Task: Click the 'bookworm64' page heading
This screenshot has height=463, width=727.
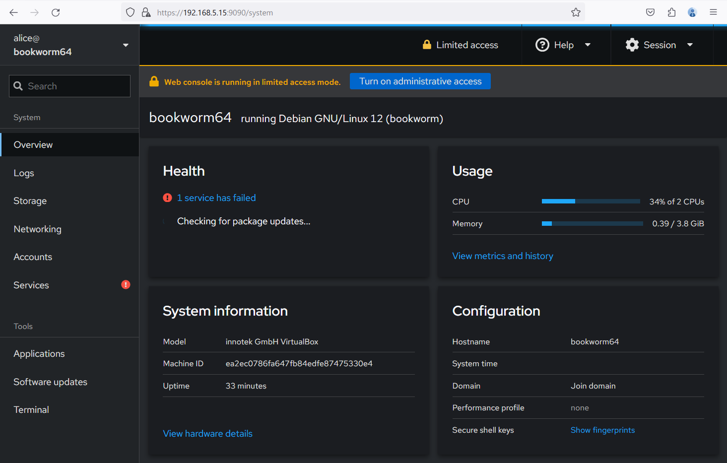Action: click(190, 117)
